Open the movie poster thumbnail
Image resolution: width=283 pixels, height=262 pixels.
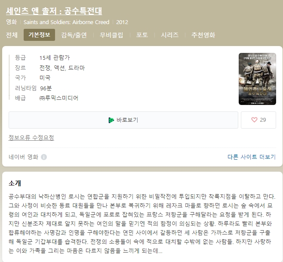[x=257, y=79]
